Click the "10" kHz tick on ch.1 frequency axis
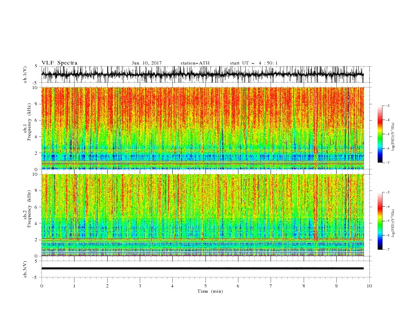Screen dimensions: 416x321 (x=35, y=88)
